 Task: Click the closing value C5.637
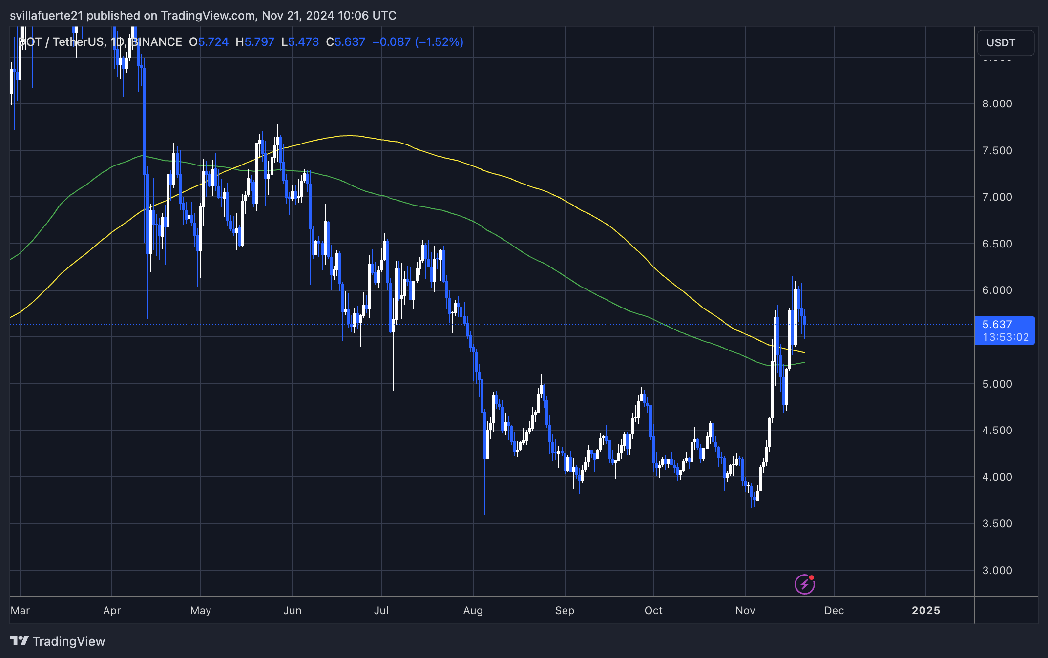click(x=346, y=42)
